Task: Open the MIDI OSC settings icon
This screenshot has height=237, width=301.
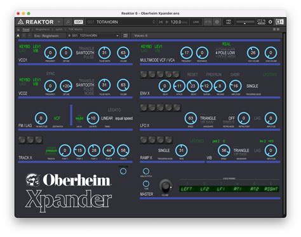Action: [x=229, y=22]
